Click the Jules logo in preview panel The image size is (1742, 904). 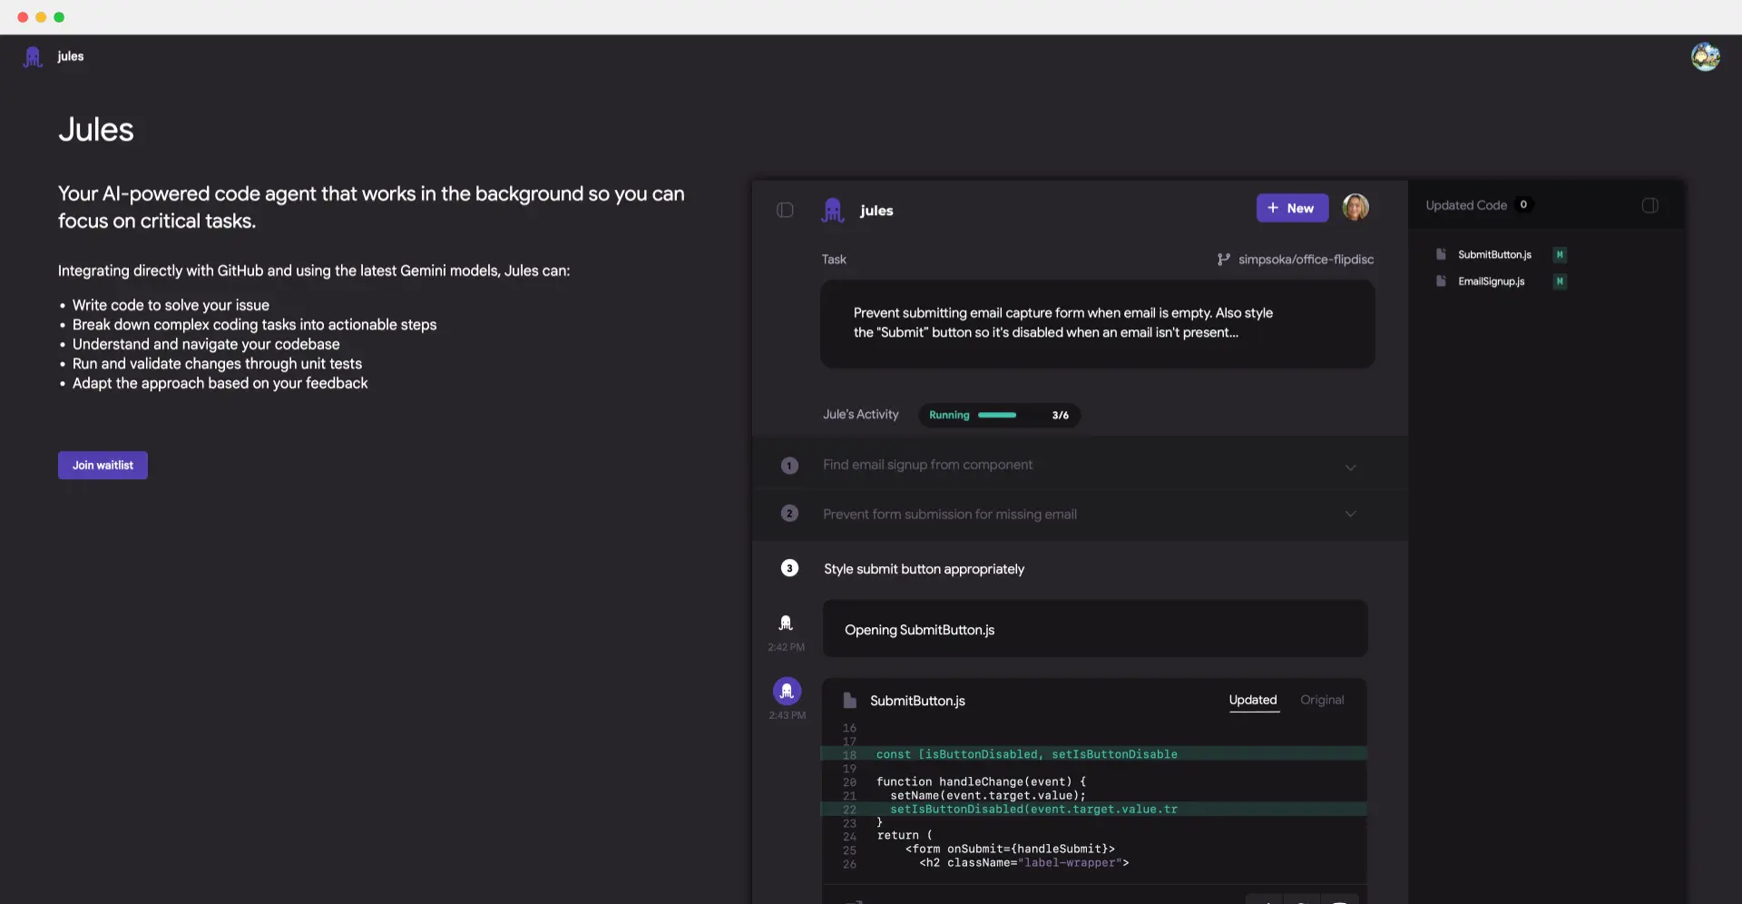tap(832, 211)
